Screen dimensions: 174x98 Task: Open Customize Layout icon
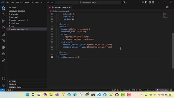(x=142, y=2)
